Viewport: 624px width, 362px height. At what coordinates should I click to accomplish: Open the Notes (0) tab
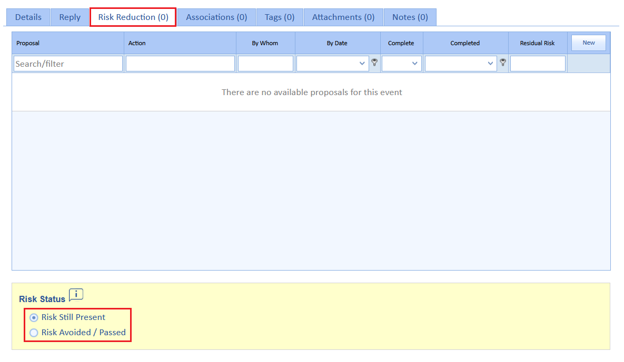click(410, 17)
